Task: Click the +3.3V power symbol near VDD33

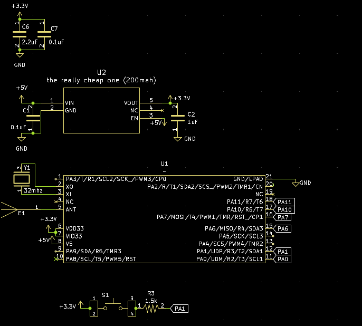Action: click(x=48, y=228)
